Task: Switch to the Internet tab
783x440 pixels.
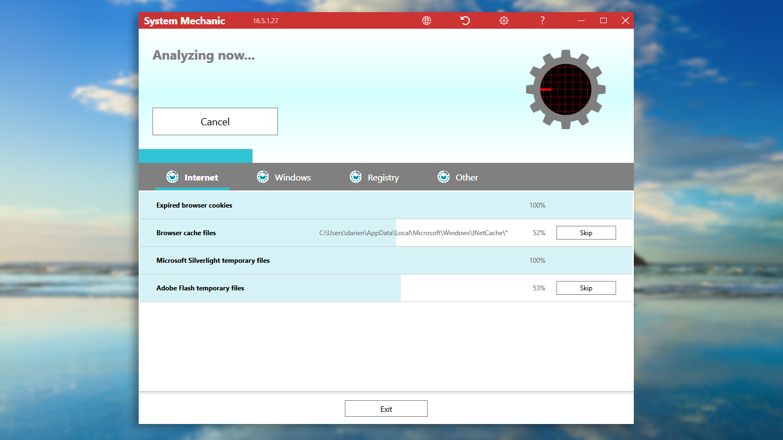Action: coord(192,177)
